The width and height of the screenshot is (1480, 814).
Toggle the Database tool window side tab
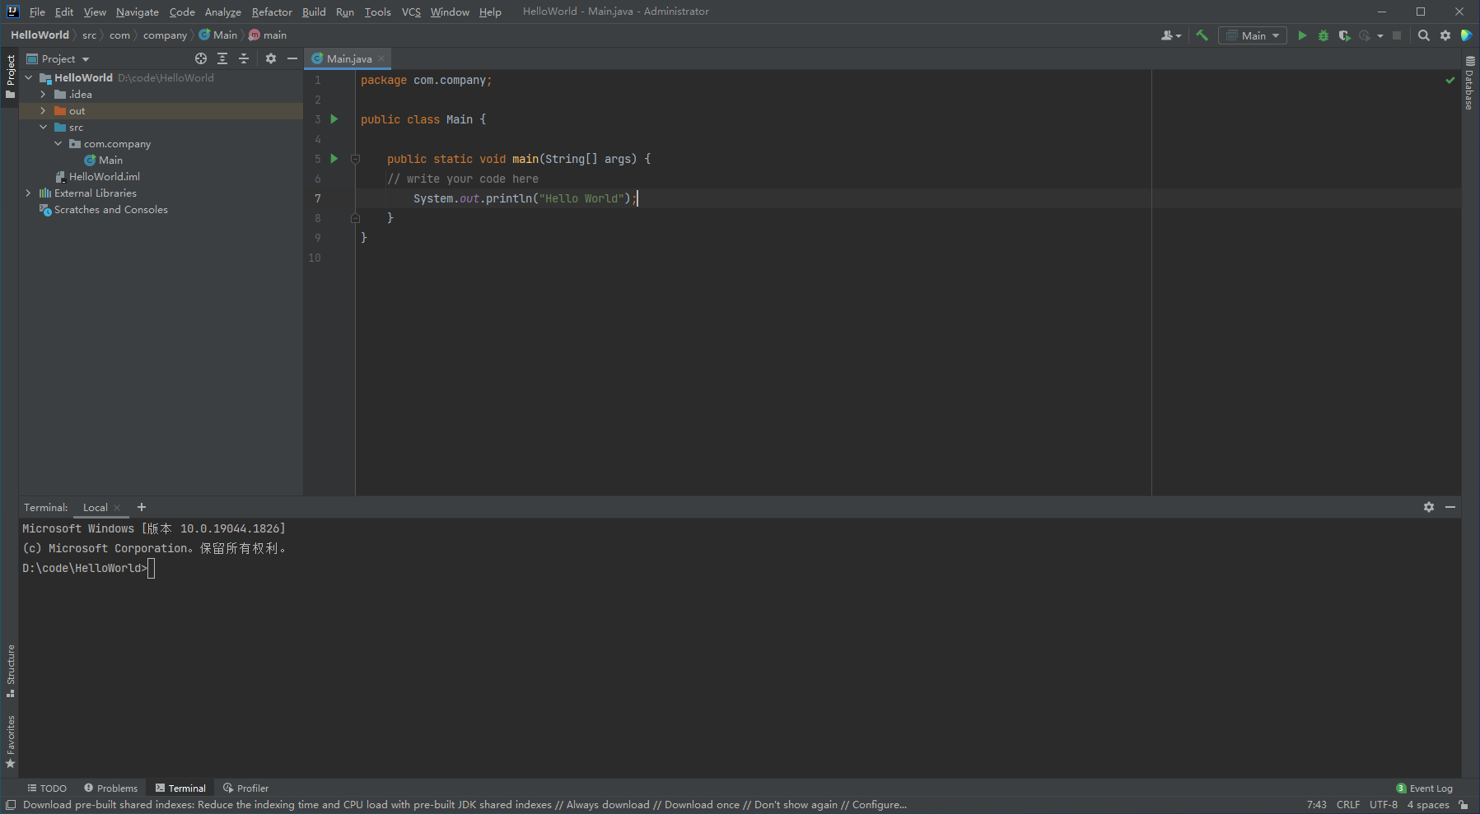tap(1470, 83)
